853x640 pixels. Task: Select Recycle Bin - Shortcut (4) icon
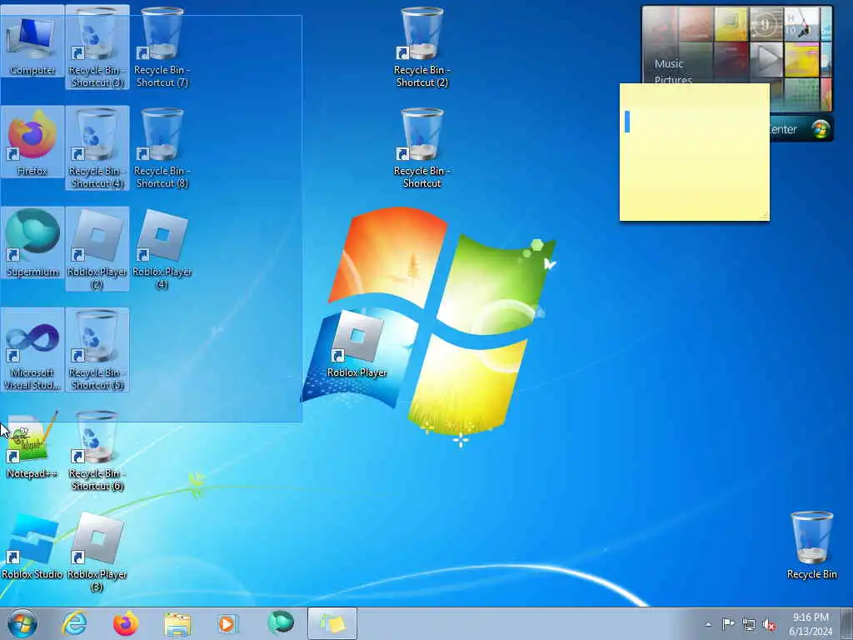click(97, 148)
